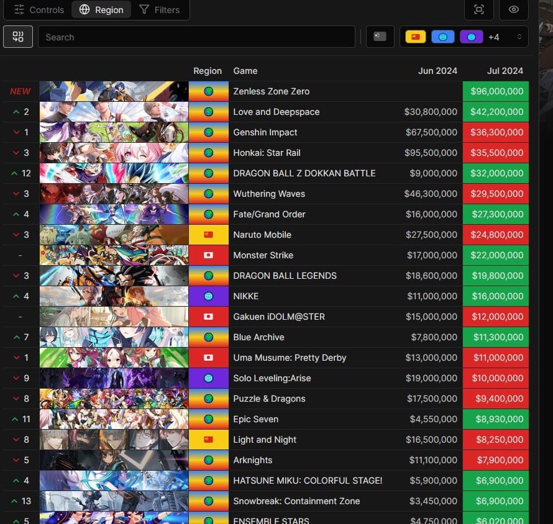Viewport: 553px width, 524px height.
Task: Toggle the gray flag button beside Search
Action: coord(380,37)
